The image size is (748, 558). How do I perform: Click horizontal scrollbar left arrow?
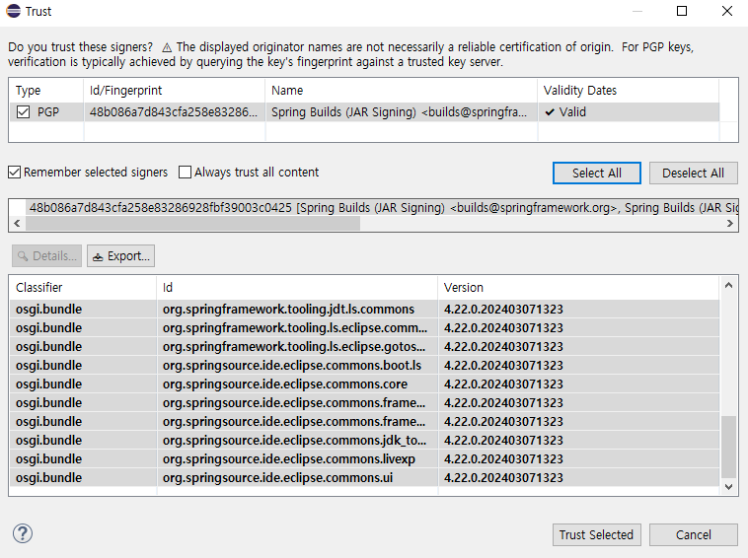point(17,223)
